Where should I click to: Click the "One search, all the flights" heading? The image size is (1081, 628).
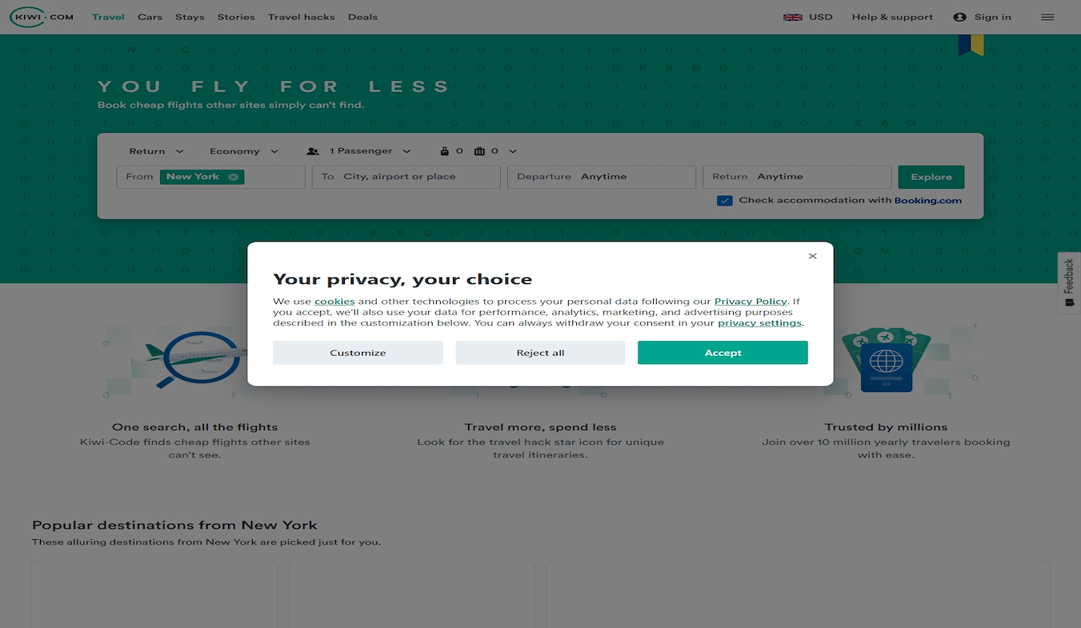(x=195, y=427)
